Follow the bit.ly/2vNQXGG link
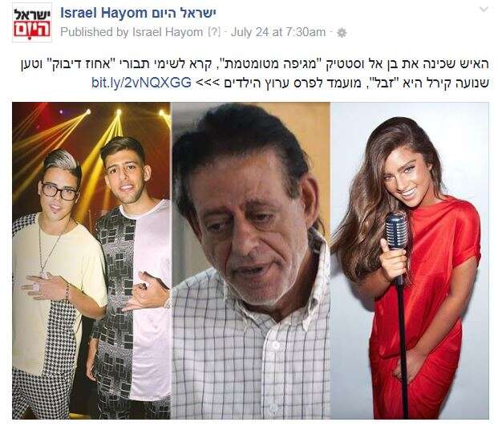 coord(141,83)
